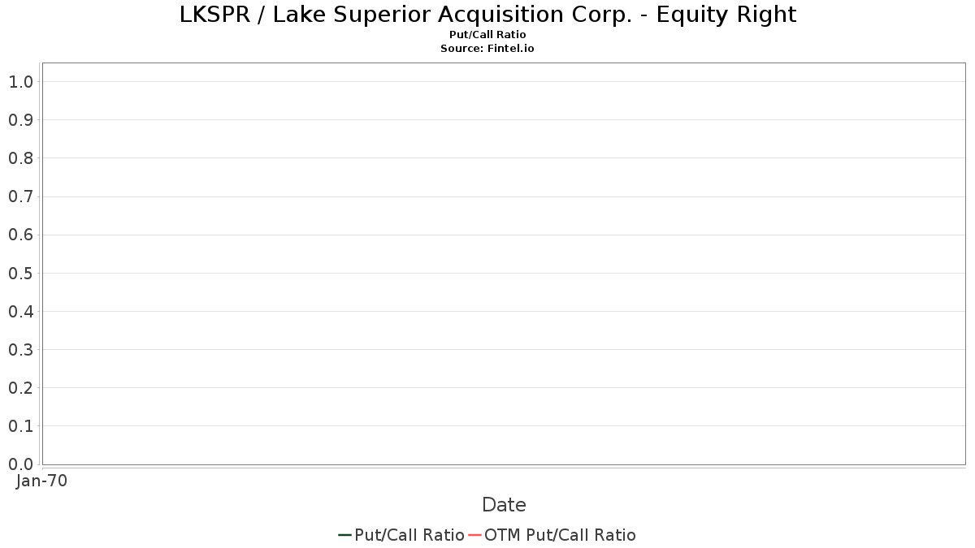Click the 0.3 y-axis tick label

(20, 350)
